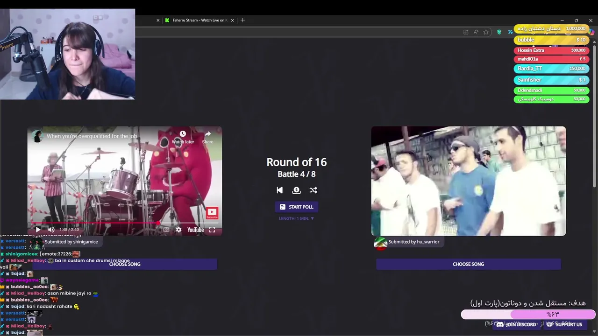
Task: Open a new browser tab
Action: click(x=242, y=20)
